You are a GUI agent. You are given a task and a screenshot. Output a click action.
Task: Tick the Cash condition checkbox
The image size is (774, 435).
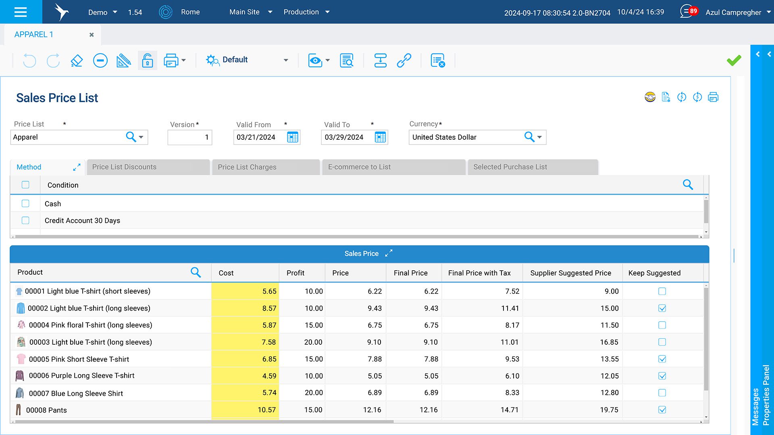[25, 204]
